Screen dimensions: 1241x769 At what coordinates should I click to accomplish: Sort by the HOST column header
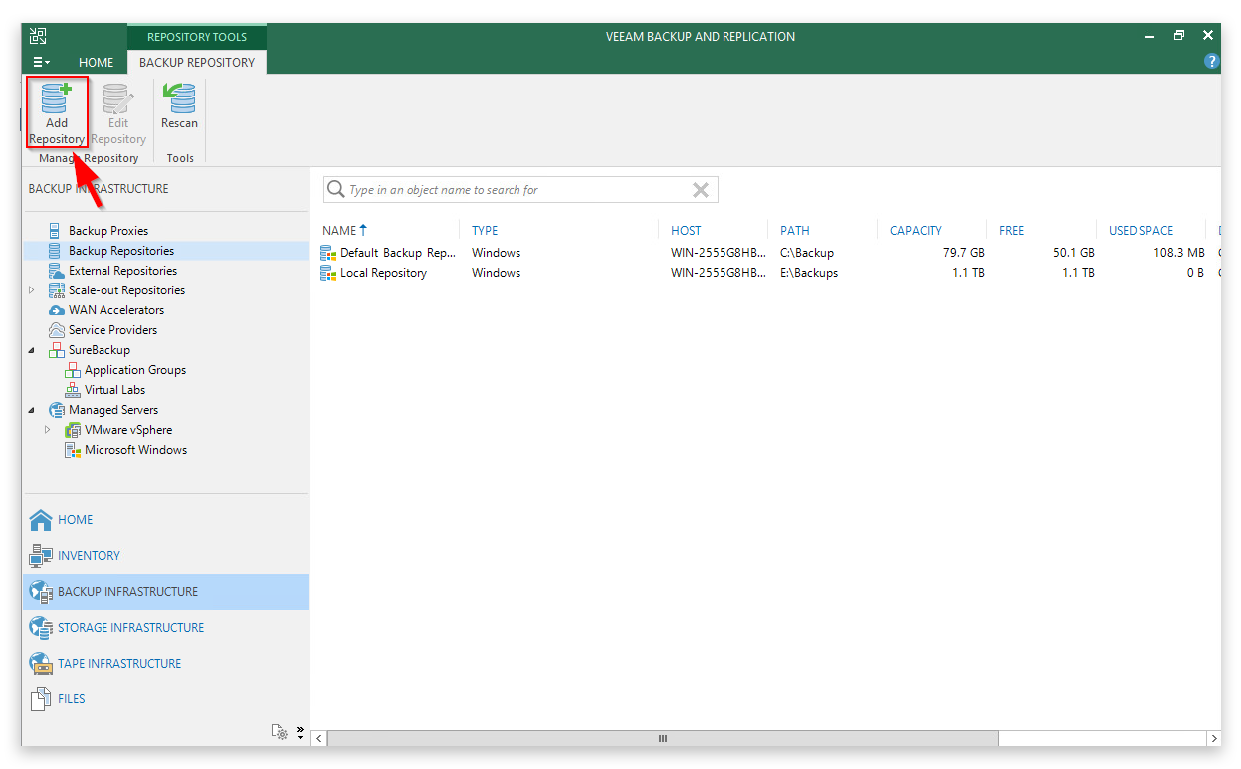[x=686, y=231]
